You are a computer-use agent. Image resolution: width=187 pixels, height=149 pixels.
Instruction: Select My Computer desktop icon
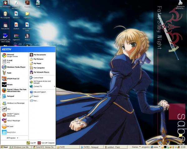pos(5,15)
